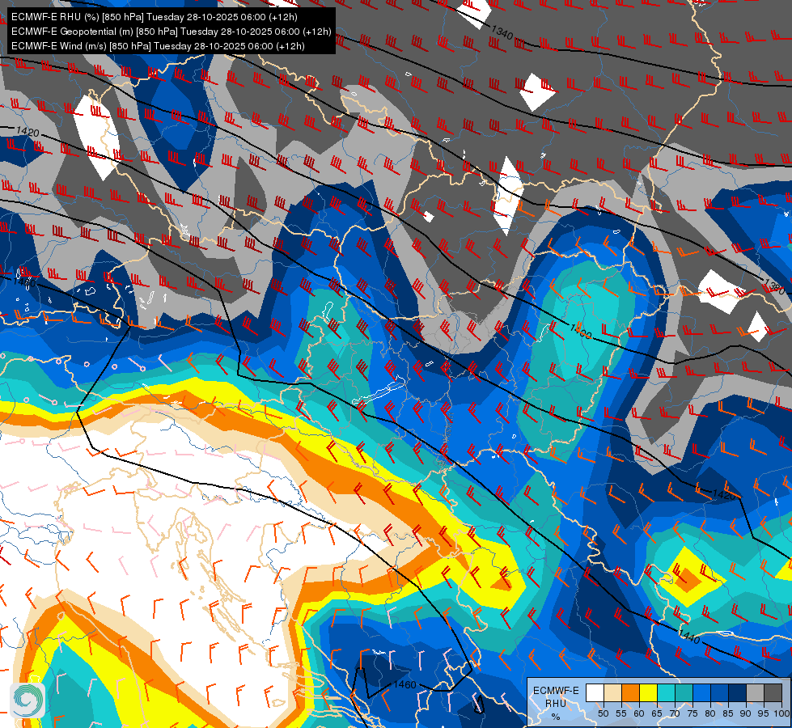Pick the white legend swatch below 50%
This screenshot has height=728, width=792.
[x=595, y=692]
